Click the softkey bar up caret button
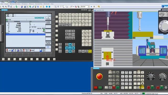The width and height of the screenshot is (168, 95). tap(3, 59)
